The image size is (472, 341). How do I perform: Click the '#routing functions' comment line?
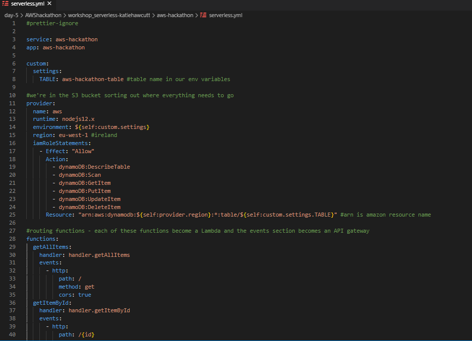(x=198, y=231)
